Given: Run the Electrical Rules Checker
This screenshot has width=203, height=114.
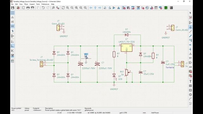Looking at the screenshot, I should 143,8.
